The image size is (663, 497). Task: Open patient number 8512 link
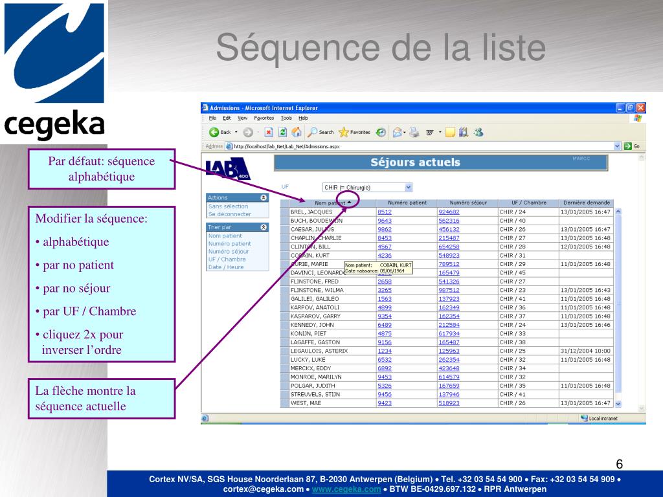[385, 212]
